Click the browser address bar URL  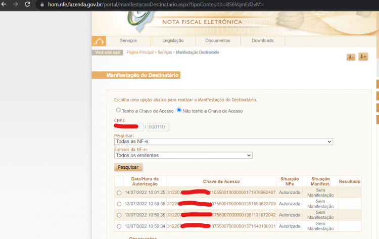(x=156, y=5)
